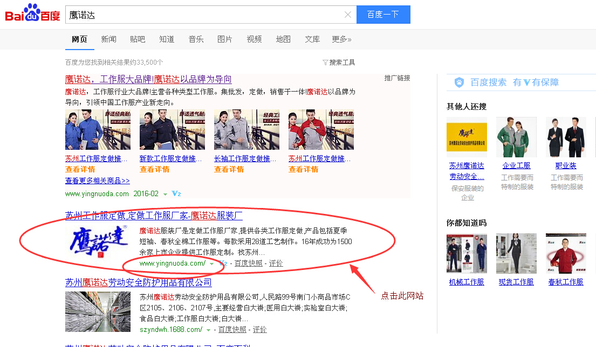
Task: Open the 苏州工作服定做 鹰诺达服装厂 result title
Action: click(154, 216)
